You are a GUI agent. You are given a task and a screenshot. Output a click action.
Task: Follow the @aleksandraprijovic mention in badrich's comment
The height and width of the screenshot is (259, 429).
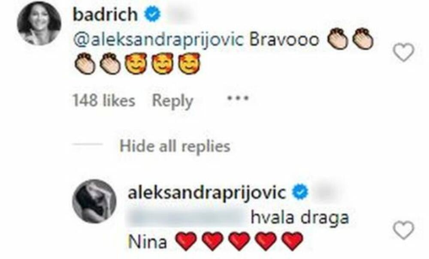[x=158, y=40]
